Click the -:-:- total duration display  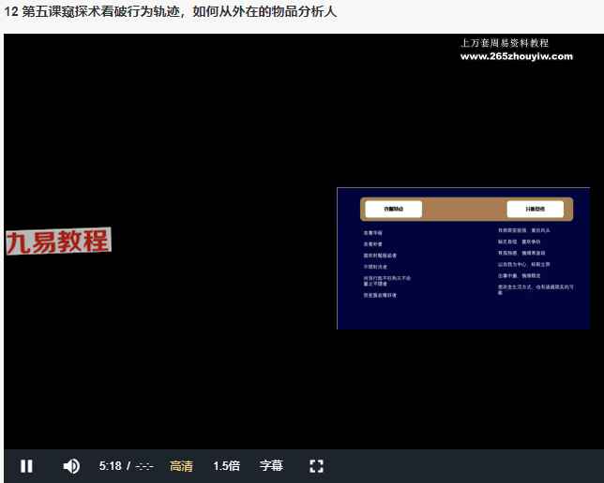pos(144,465)
